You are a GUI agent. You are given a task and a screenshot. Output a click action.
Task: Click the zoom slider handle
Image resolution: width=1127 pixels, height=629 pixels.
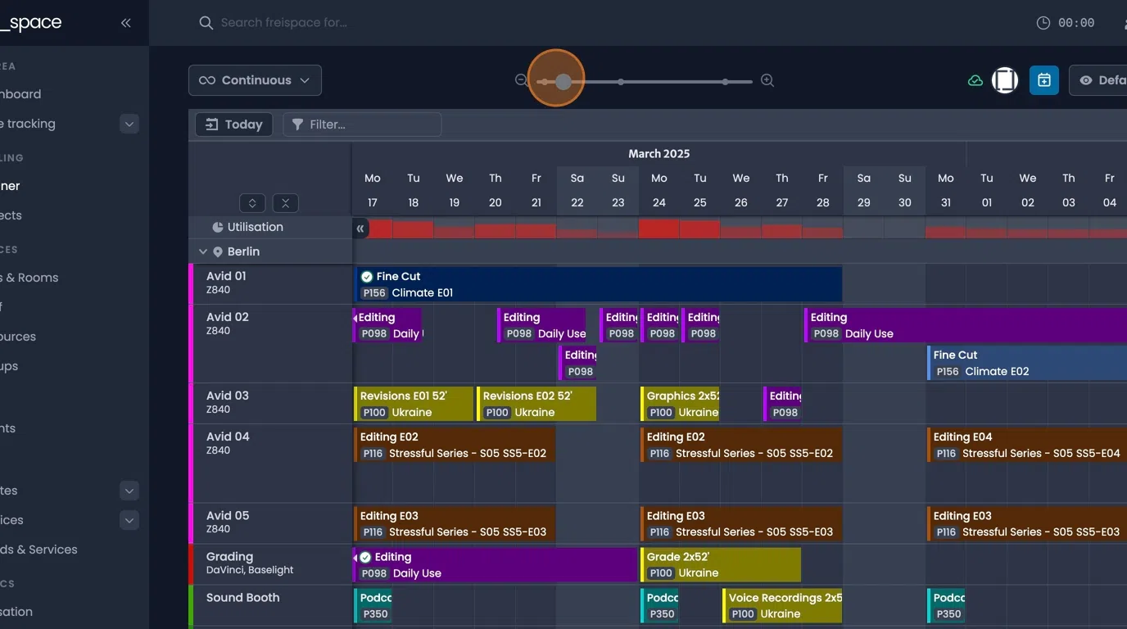coord(563,81)
